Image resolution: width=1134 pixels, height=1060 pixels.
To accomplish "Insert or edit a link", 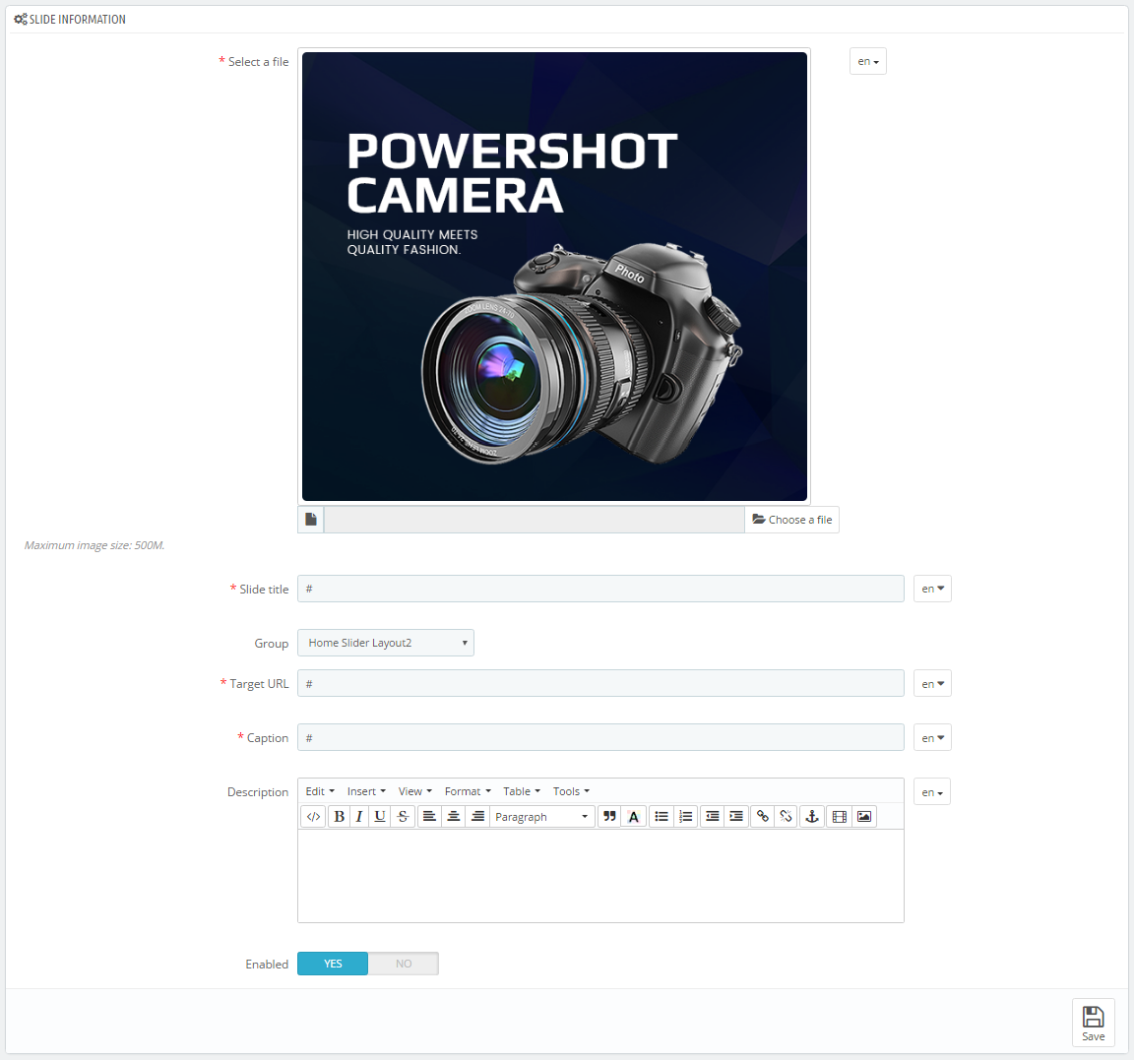I will pyautogui.click(x=762, y=816).
